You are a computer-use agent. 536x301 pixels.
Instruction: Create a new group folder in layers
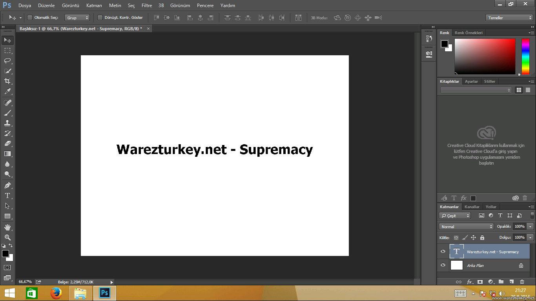(x=501, y=282)
